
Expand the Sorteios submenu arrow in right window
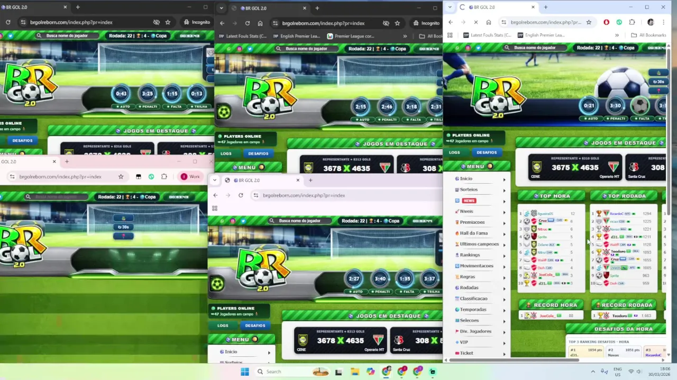(x=504, y=190)
